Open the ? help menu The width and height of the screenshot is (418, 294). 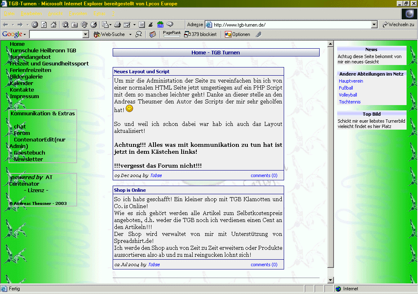point(113,13)
